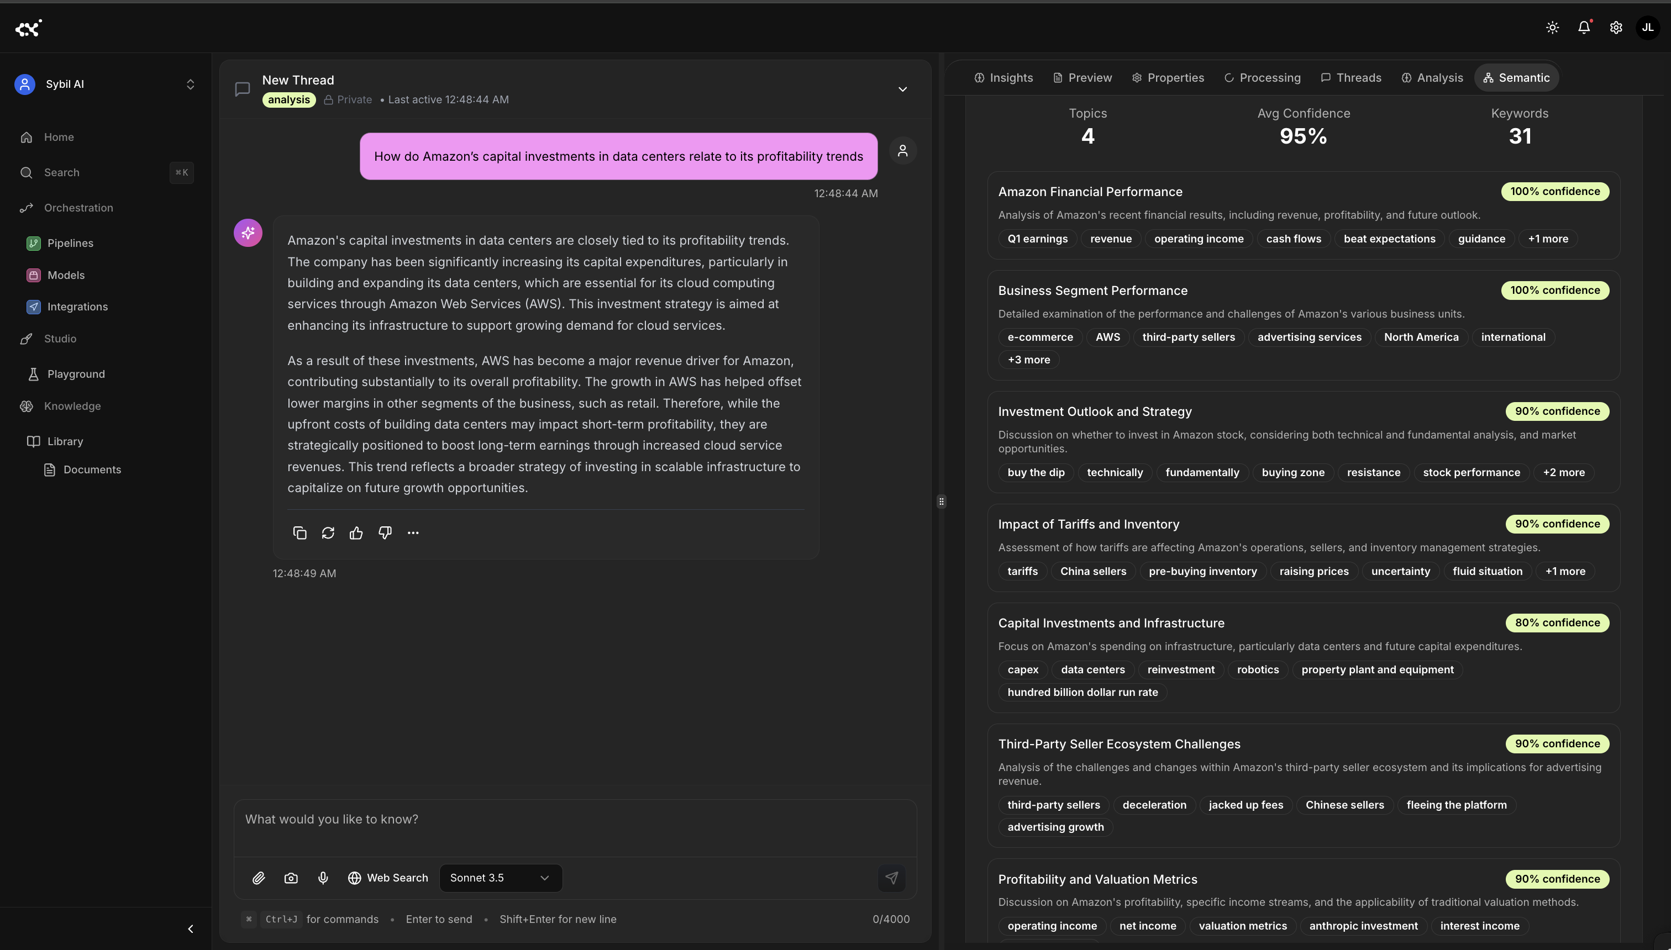Screen dimensions: 1671x950
Task: Toggle light/dark theme
Action: point(1552,28)
